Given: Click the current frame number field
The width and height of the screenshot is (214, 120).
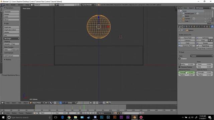Looking at the screenshot, I should pyautogui.click(x=74, y=113).
